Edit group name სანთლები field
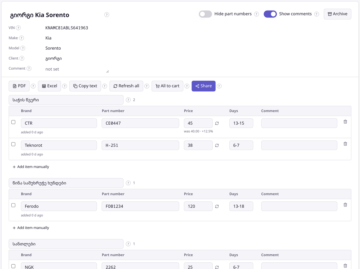The height and width of the screenshot is (269, 360). (66, 244)
